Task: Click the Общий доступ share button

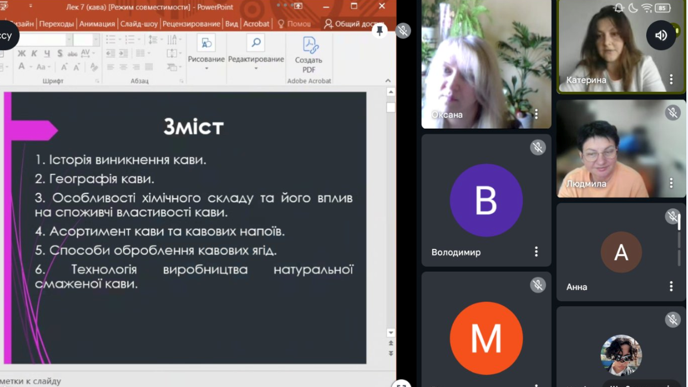Action: pos(354,24)
